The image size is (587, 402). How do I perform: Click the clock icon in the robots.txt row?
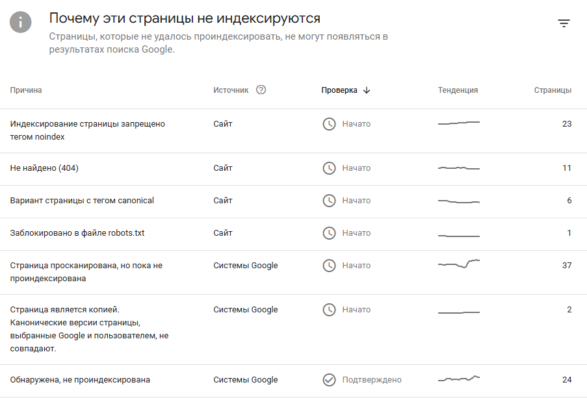pyautogui.click(x=329, y=233)
